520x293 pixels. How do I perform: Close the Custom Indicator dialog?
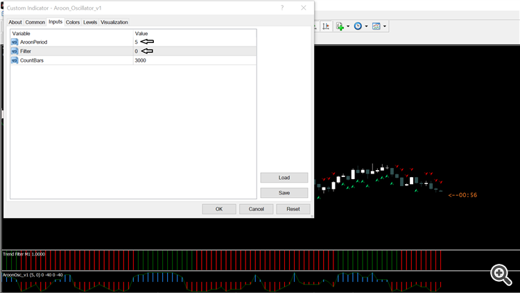(304, 8)
